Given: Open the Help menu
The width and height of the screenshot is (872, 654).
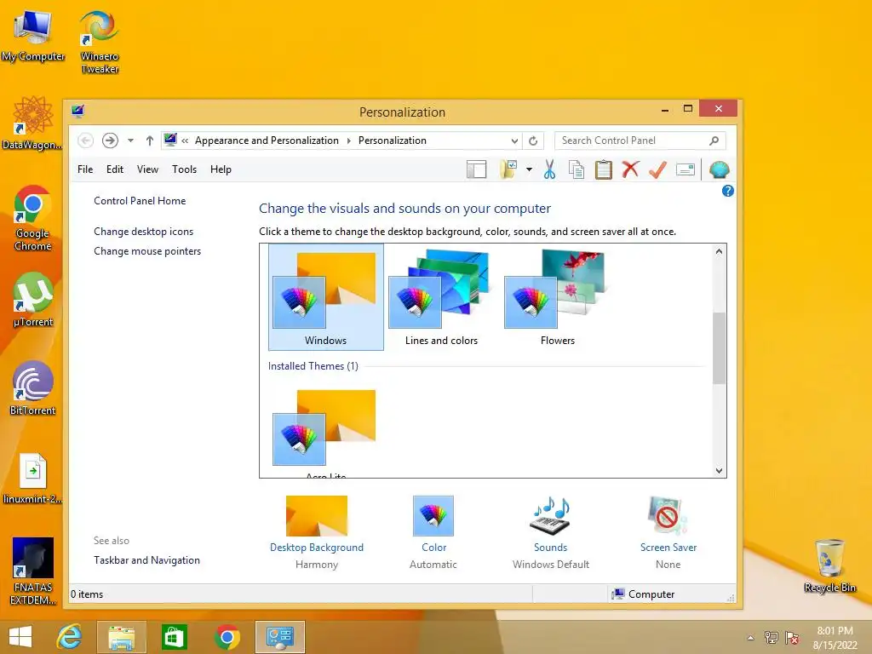Looking at the screenshot, I should click(x=221, y=169).
